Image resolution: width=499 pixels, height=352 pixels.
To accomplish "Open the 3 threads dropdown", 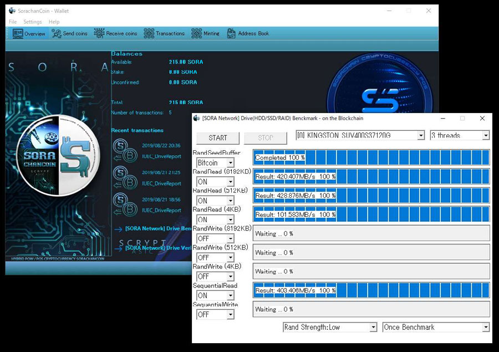I will pyautogui.click(x=460, y=135).
